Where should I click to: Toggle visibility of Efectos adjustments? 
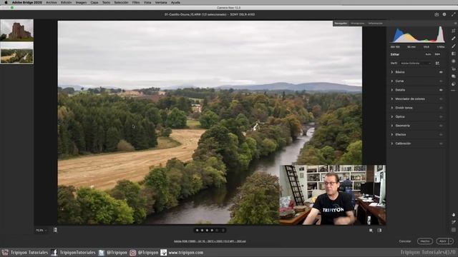(x=441, y=135)
